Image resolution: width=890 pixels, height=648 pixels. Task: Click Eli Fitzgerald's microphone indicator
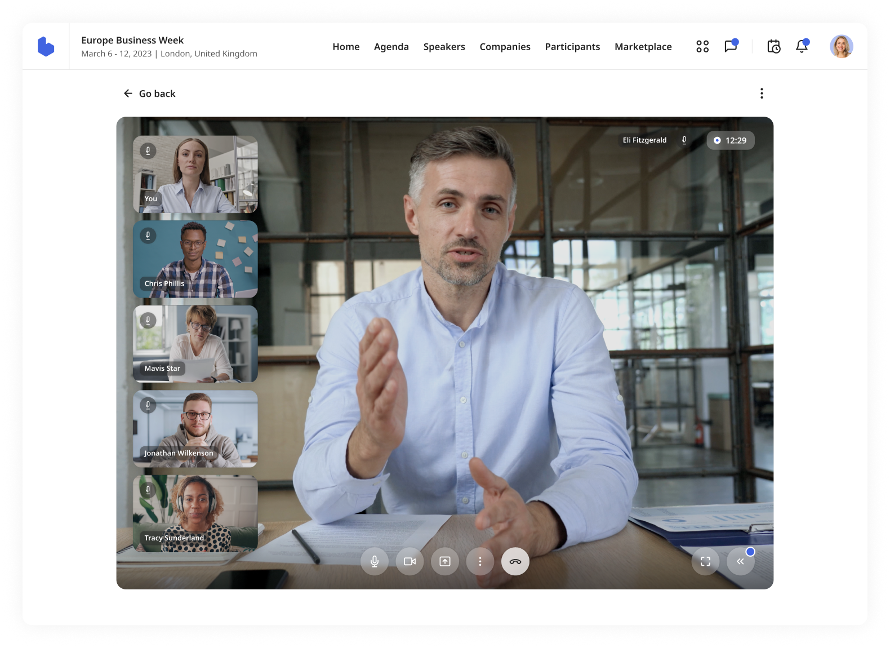point(684,140)
